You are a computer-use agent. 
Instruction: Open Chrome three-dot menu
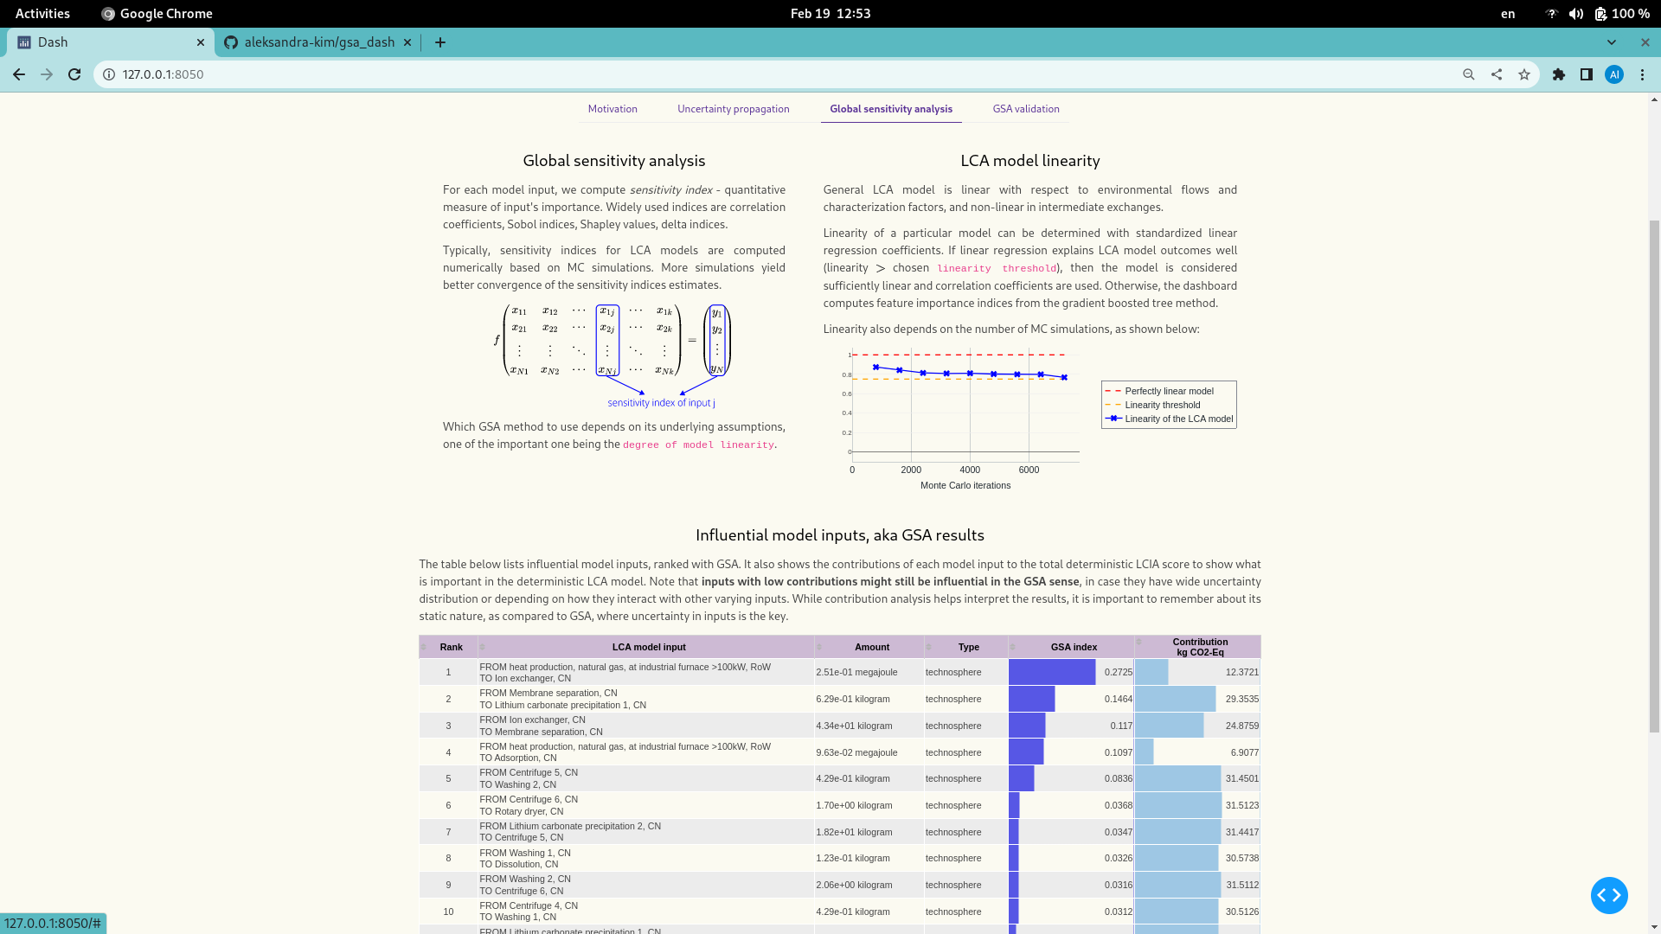click(x=1642, y=74)
